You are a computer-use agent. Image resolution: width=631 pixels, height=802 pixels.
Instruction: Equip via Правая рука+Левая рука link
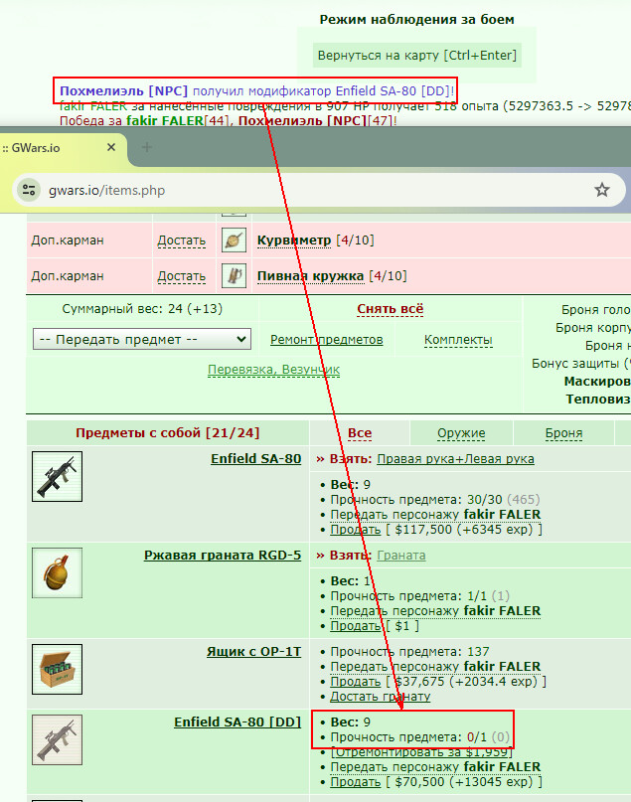[x=455, y=459]
